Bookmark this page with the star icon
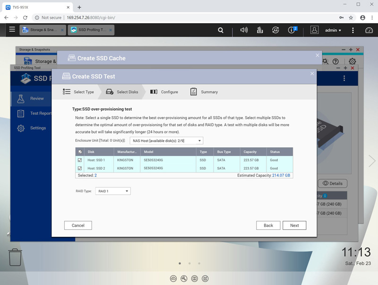This screenshot has height=285, width=378. coord(351,17)
